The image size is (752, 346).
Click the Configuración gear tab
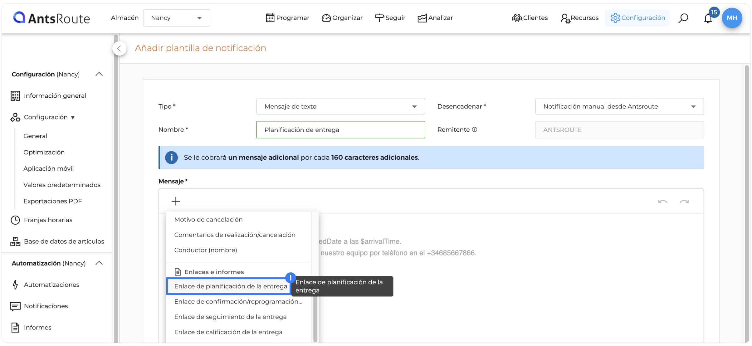(x=637, y=18)
